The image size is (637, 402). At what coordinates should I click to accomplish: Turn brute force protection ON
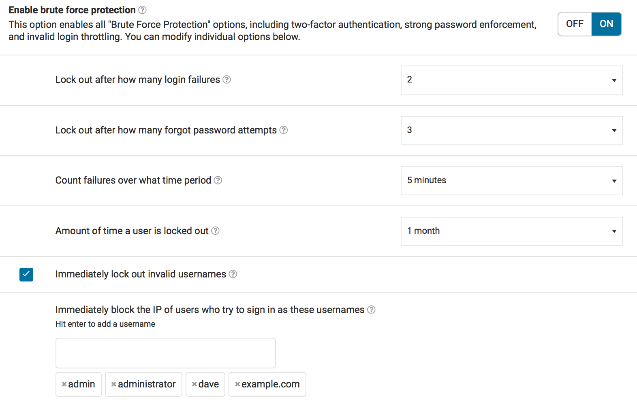click(x=606, y=24)
